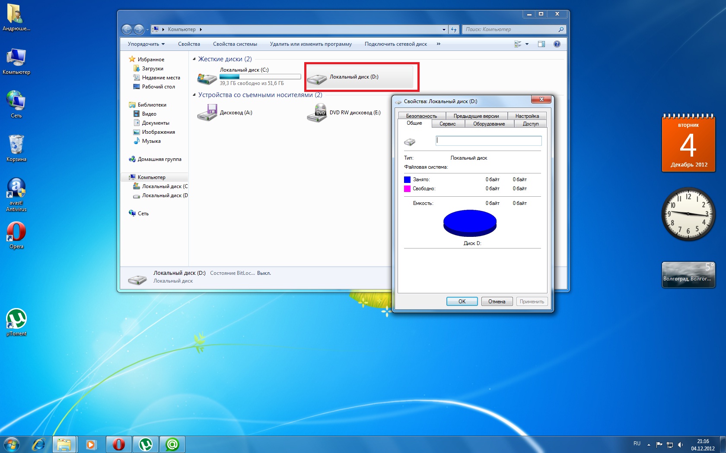
Task: Select the DVD RW drive (E:) icon
Action: pyautogui.click(x=317, y=113)
